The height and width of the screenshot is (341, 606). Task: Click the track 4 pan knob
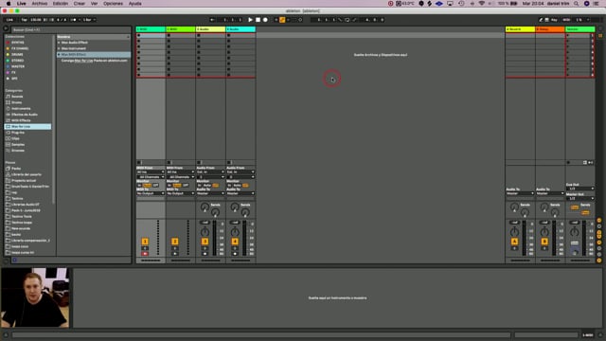(235, 232)
